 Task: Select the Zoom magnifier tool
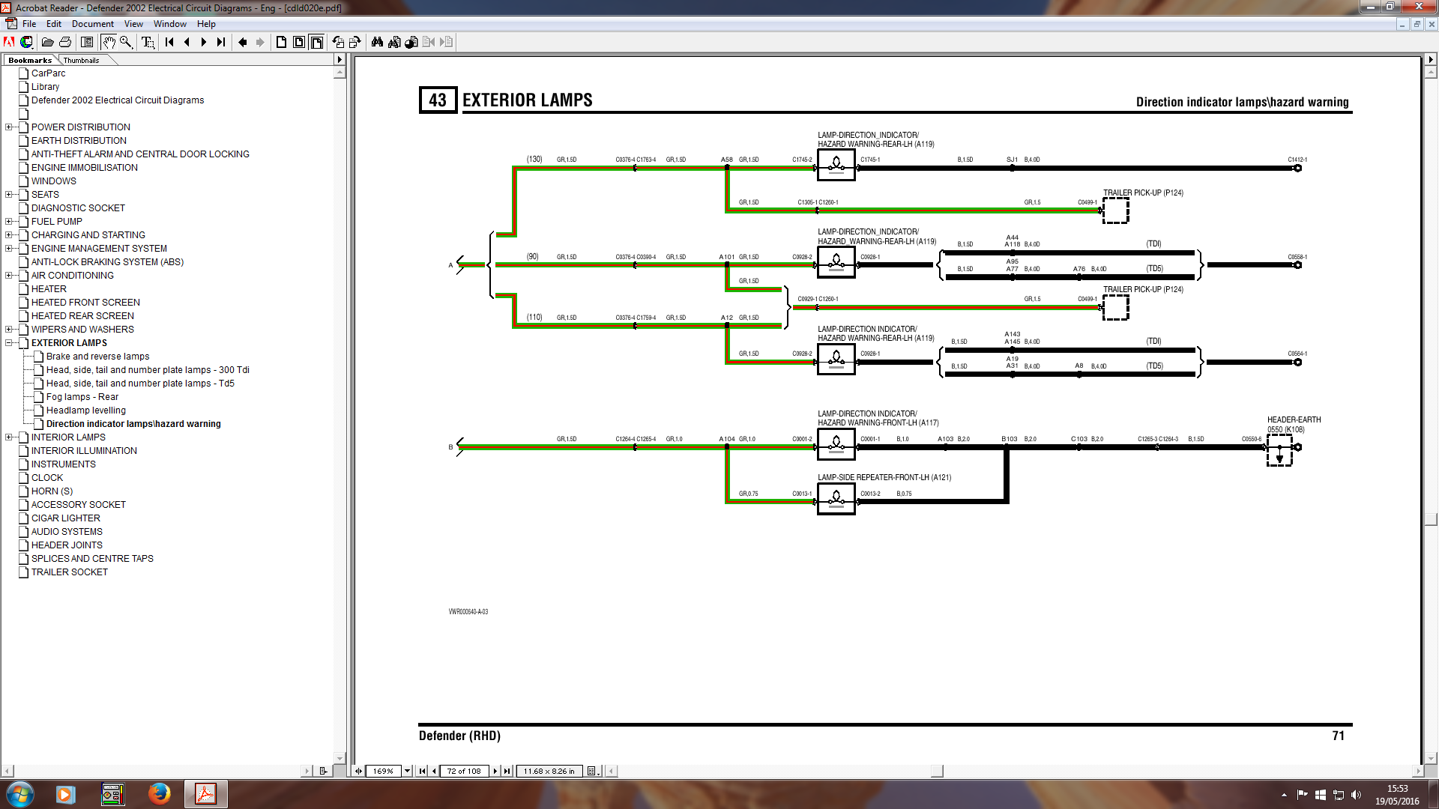click(126, 42)
